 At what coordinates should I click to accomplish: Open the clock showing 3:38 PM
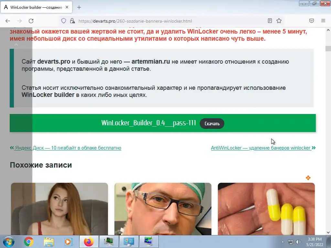point(315,242)
